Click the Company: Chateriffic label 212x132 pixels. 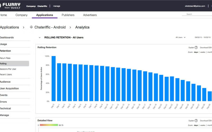(x=37, y=6)
